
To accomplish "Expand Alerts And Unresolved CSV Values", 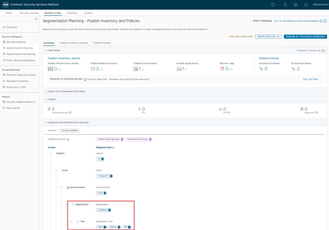I will [46, 91].
